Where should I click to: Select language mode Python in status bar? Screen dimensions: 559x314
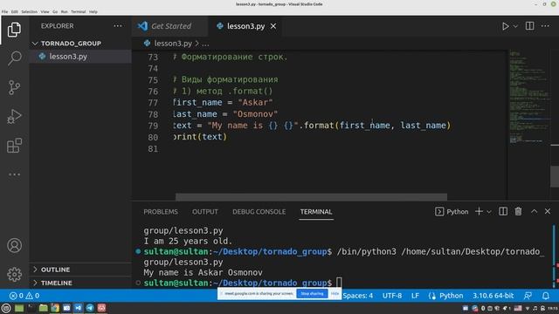pos(451,296)
